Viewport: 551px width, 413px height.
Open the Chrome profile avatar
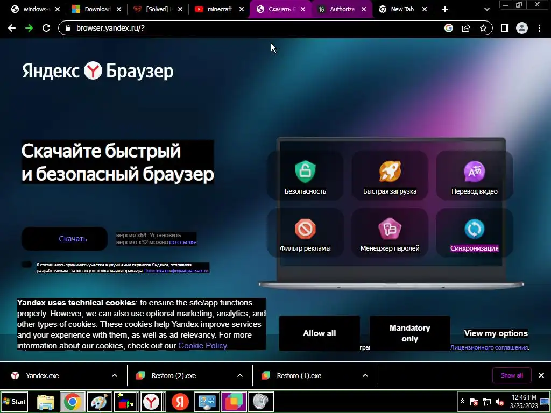[x=522, y=28]
